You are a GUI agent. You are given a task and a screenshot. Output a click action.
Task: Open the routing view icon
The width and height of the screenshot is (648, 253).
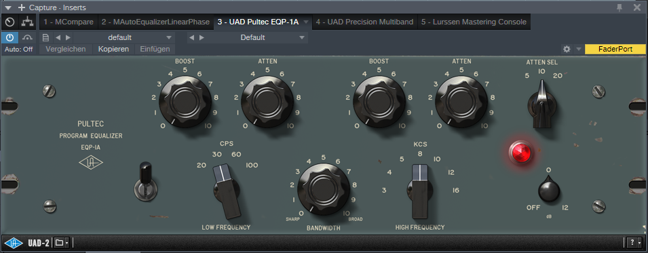click(x=28, y=22)
